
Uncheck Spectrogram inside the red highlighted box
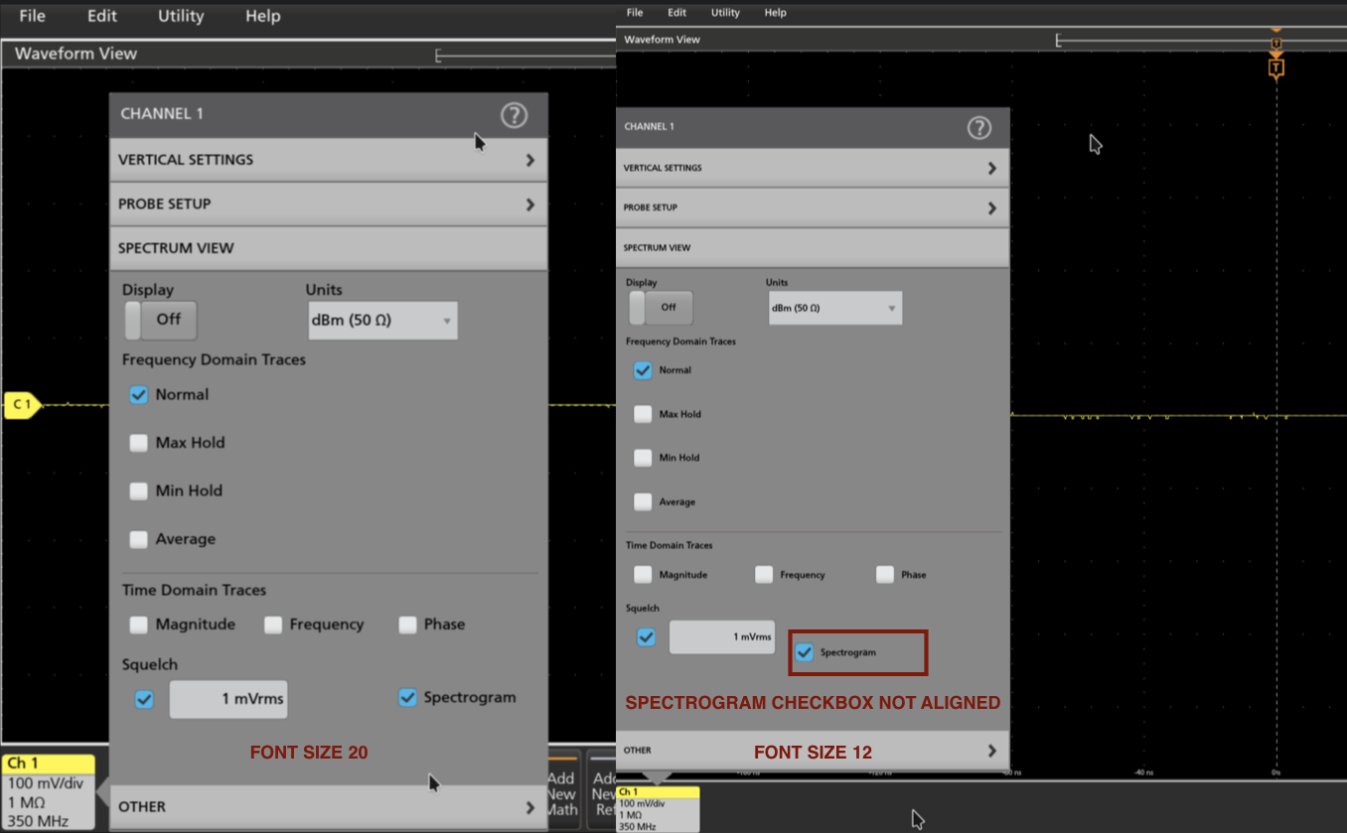click(x=805, y=652)
